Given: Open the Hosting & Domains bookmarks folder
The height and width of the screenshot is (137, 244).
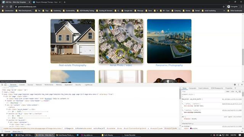Looking at the screenshot, I should click(x=104, y=11).
